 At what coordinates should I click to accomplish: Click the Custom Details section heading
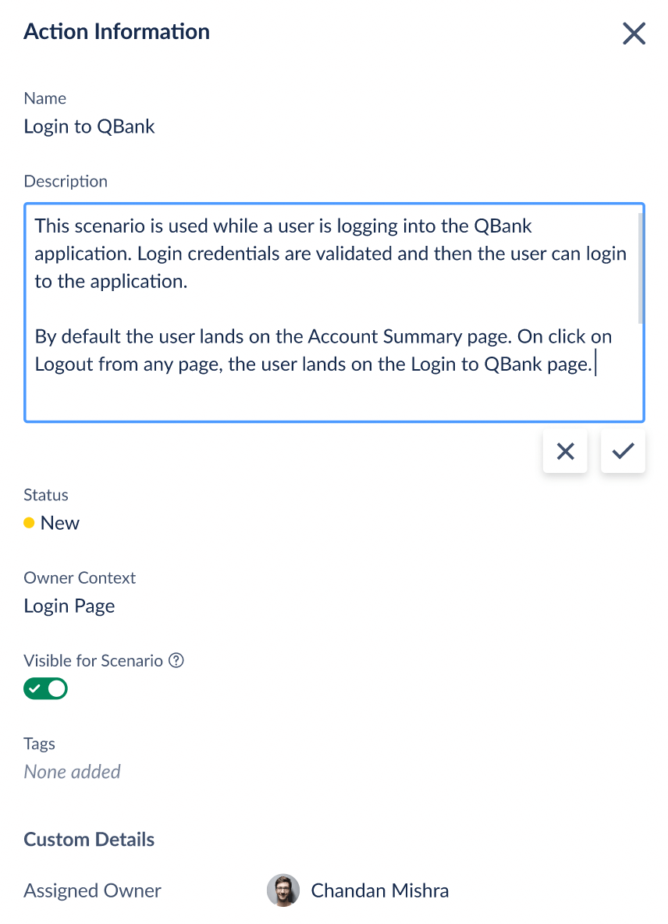click(x=89, y=840)
